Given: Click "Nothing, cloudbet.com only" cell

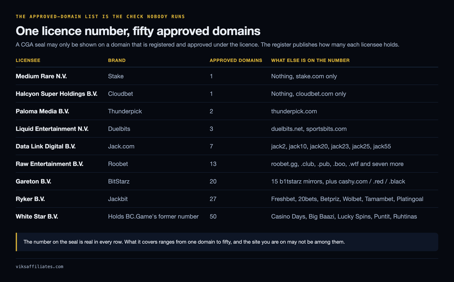Looking at the screenshot, I should [309, 94].
